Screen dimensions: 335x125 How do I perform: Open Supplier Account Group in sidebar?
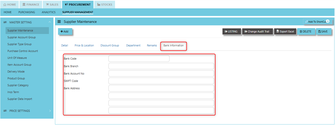pyautogui.click(x=22, y=37)
